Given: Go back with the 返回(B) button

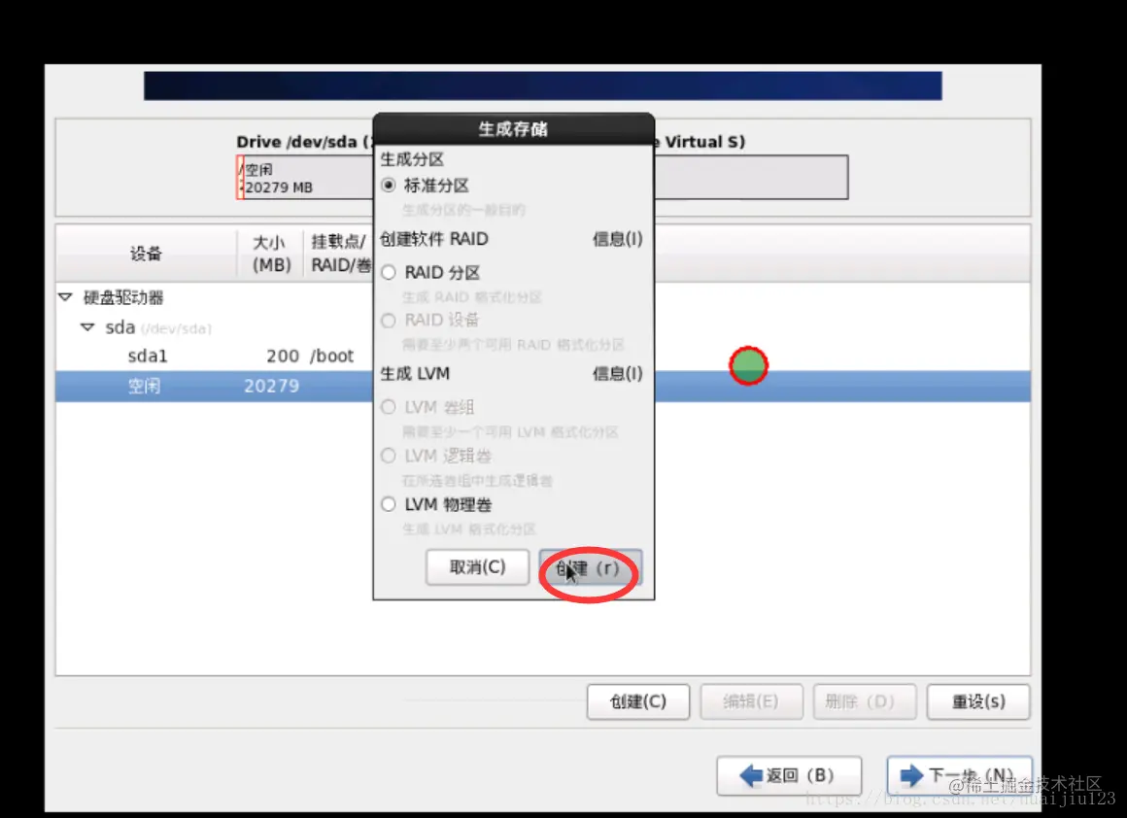Looking at the screenshot, I should click(x=789, y=775).
